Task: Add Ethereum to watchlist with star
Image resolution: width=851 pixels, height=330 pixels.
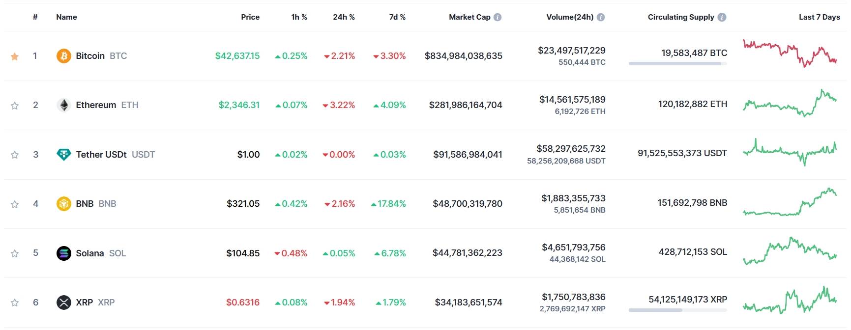Action: coord(15,106)
